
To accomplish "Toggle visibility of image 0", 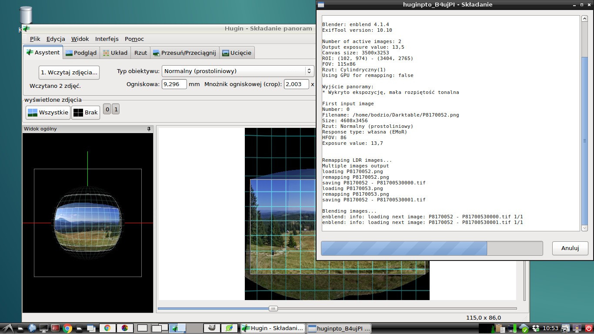I will (107, 109).
